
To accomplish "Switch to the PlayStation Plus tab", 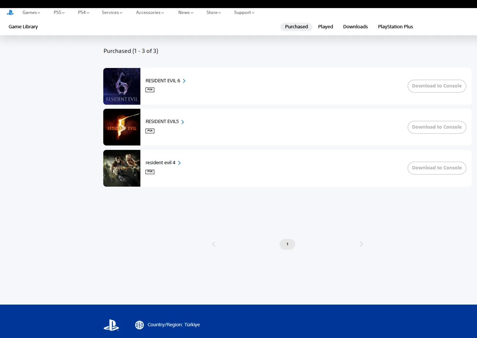I will [395, 27].
